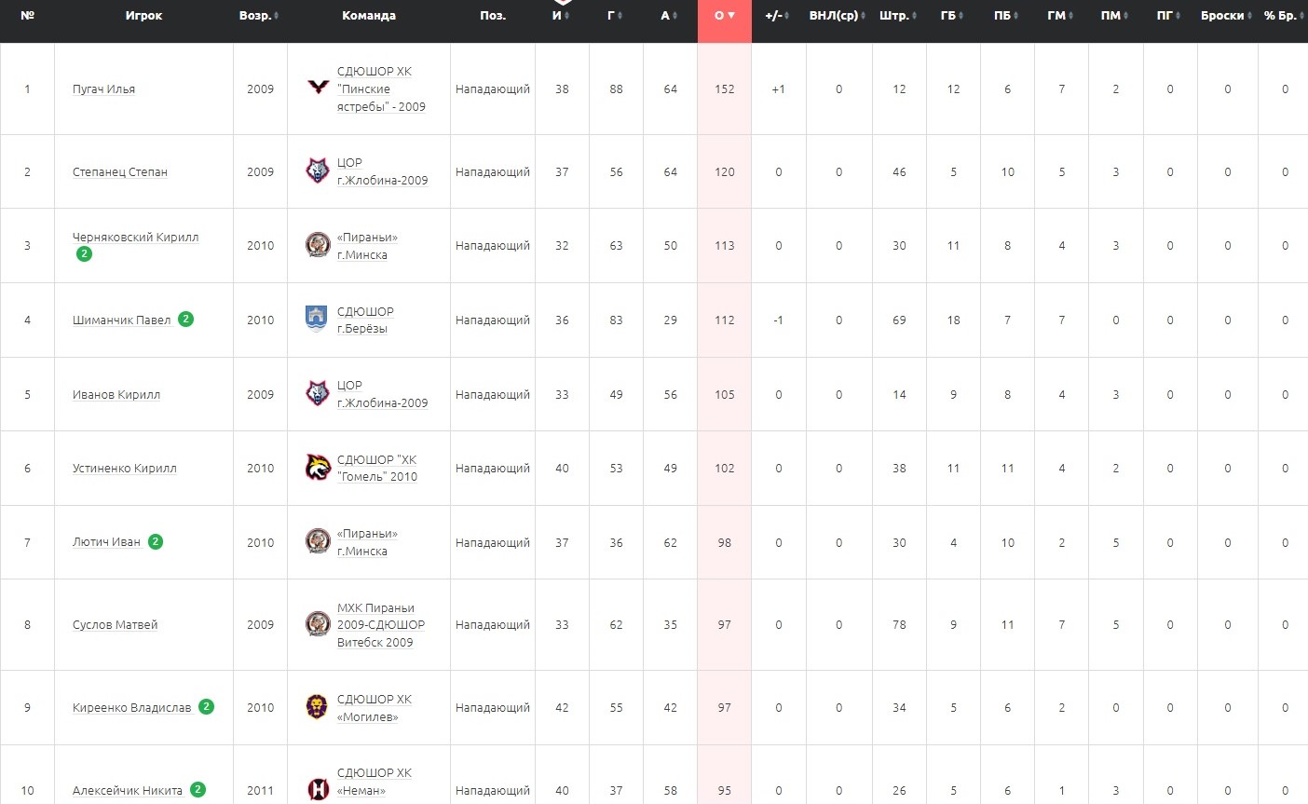Screen dimensions: 1308x804
Task: Sort table by Штр. penalty column
Action: (898, 16)
